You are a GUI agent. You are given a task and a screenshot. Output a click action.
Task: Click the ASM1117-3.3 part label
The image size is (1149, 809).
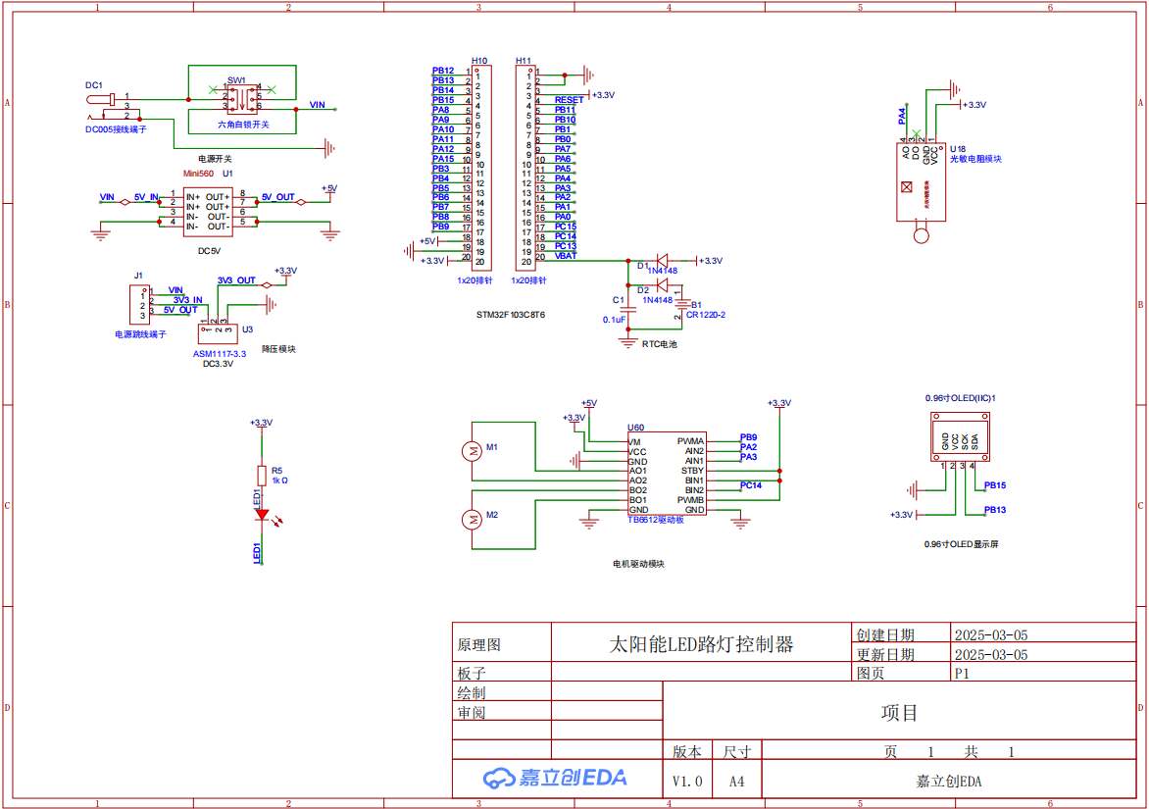[x=220, y=353]
